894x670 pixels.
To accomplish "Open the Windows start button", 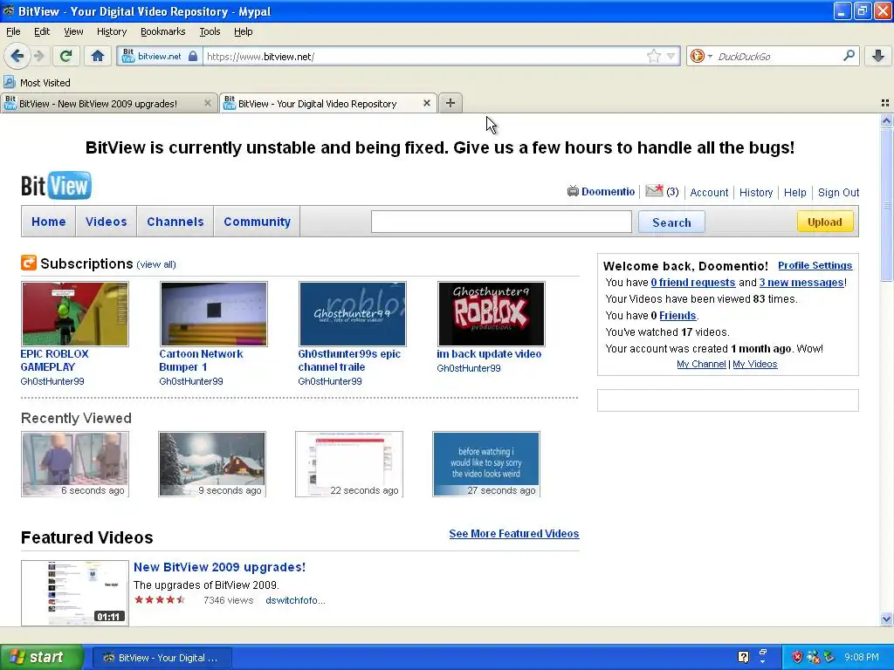I will pyautogui.click(x=42, y=658).
